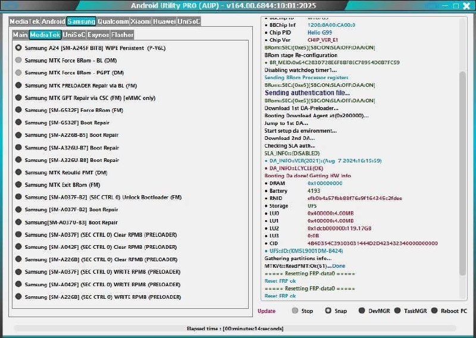Click the 'Sending authentication file...' log line

[307, 93]
